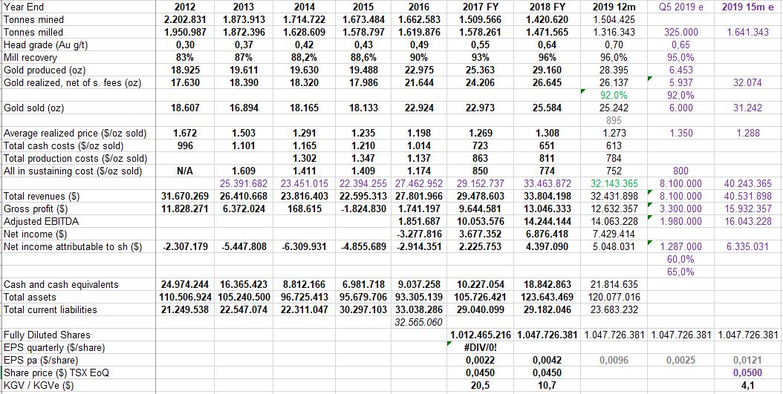The width and height of the screenshot is (783, 394).
Task: Click the purple 60,0% cell
Action: [x=682, y=260]
